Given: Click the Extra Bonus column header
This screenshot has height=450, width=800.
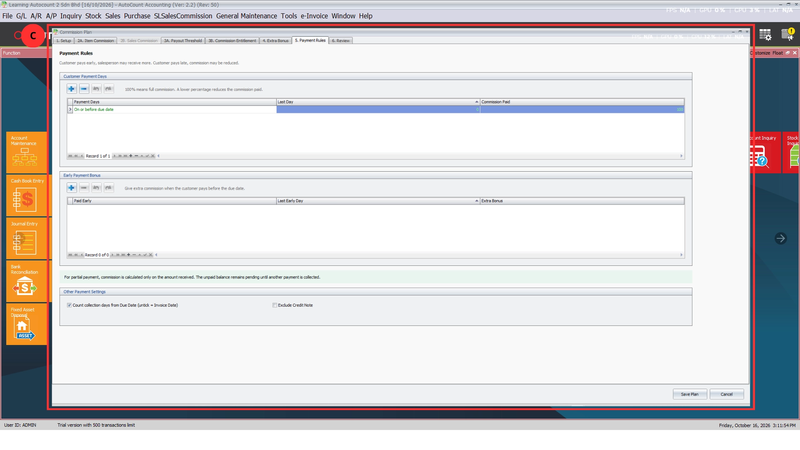Looking at the screenshot, I should (x=582, y=201).
